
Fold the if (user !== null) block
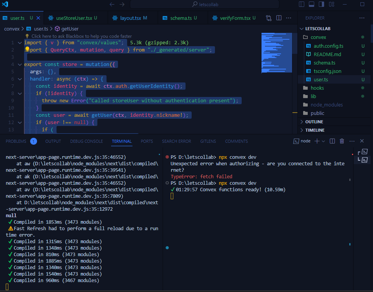(20, 123)
